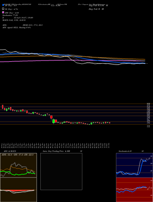Click the '(MGR) 12.5, 17.5, 22.5' ADX values
This screenshot has height=202, width=153.
tap(32, 25)
